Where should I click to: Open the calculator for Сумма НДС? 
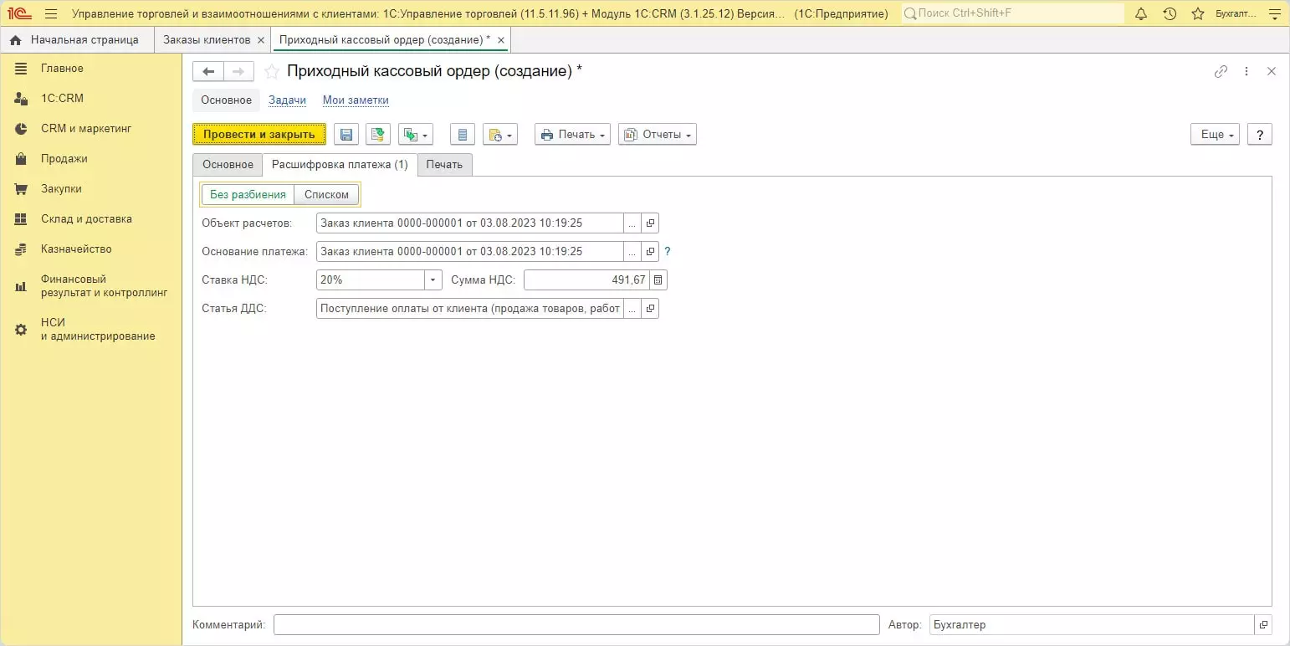658,279
